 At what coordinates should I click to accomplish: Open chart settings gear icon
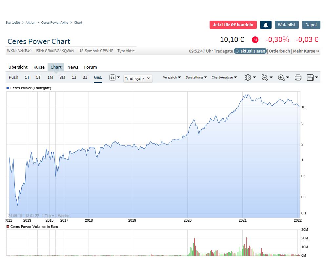pos(248,77)
